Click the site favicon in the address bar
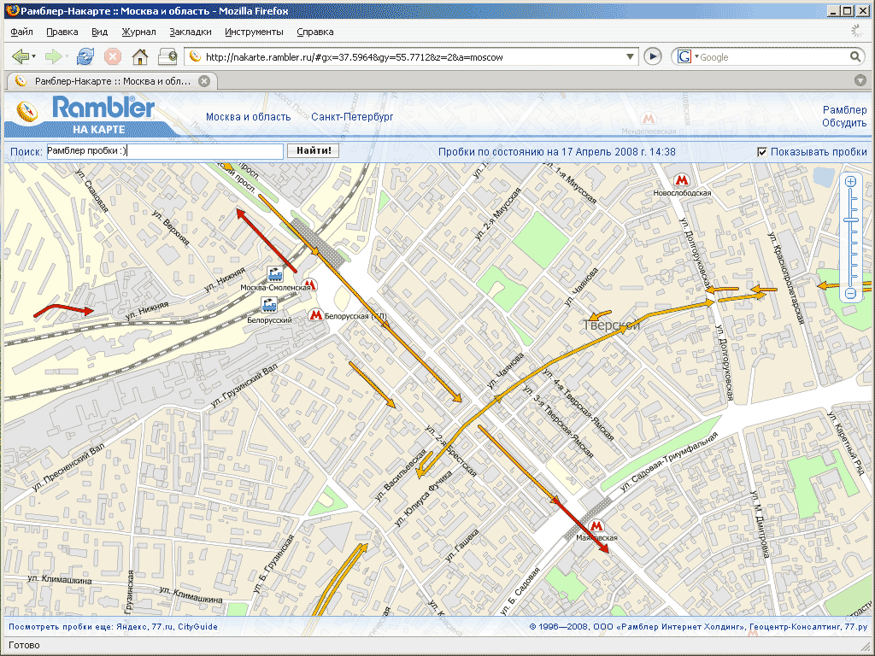The width and height of the screenshot is (875, 656). coord(195,56)
